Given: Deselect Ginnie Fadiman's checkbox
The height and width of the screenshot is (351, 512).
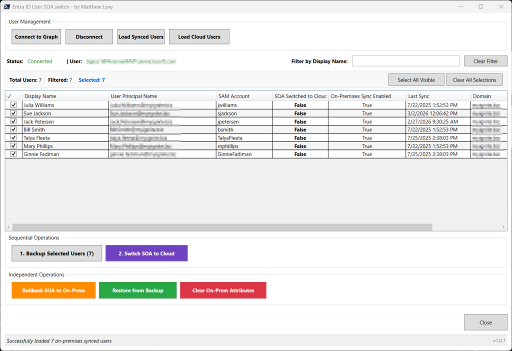Looking at the screenshot, I should click(x=13, y=154).
